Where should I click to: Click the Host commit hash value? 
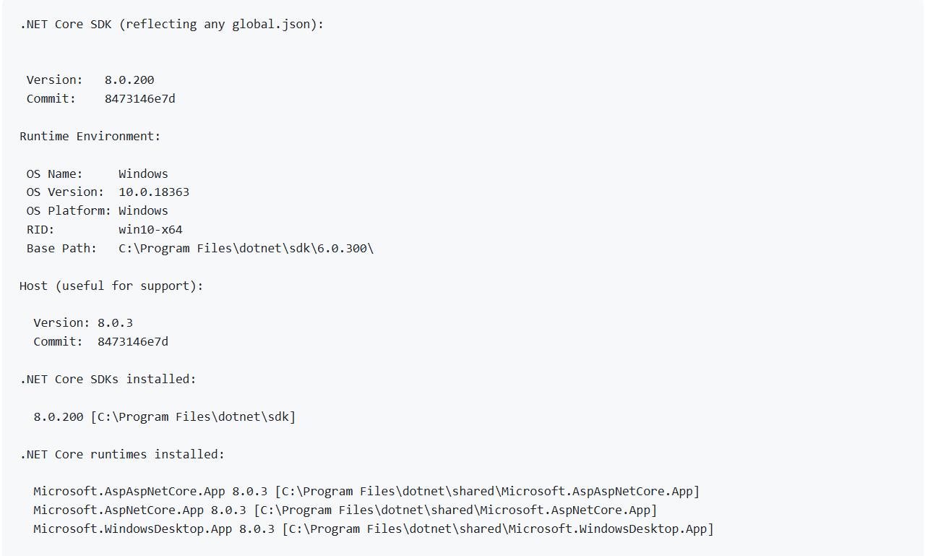tap(133, 341)
